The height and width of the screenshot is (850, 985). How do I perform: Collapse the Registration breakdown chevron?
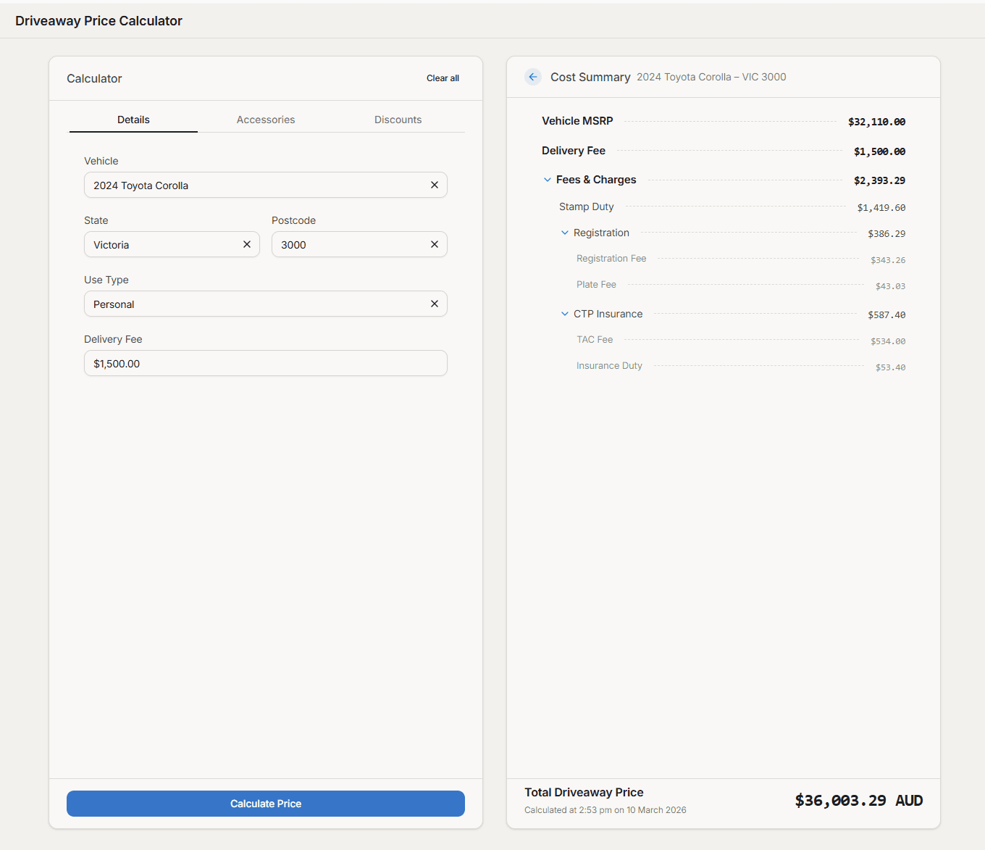click(565, 233)
